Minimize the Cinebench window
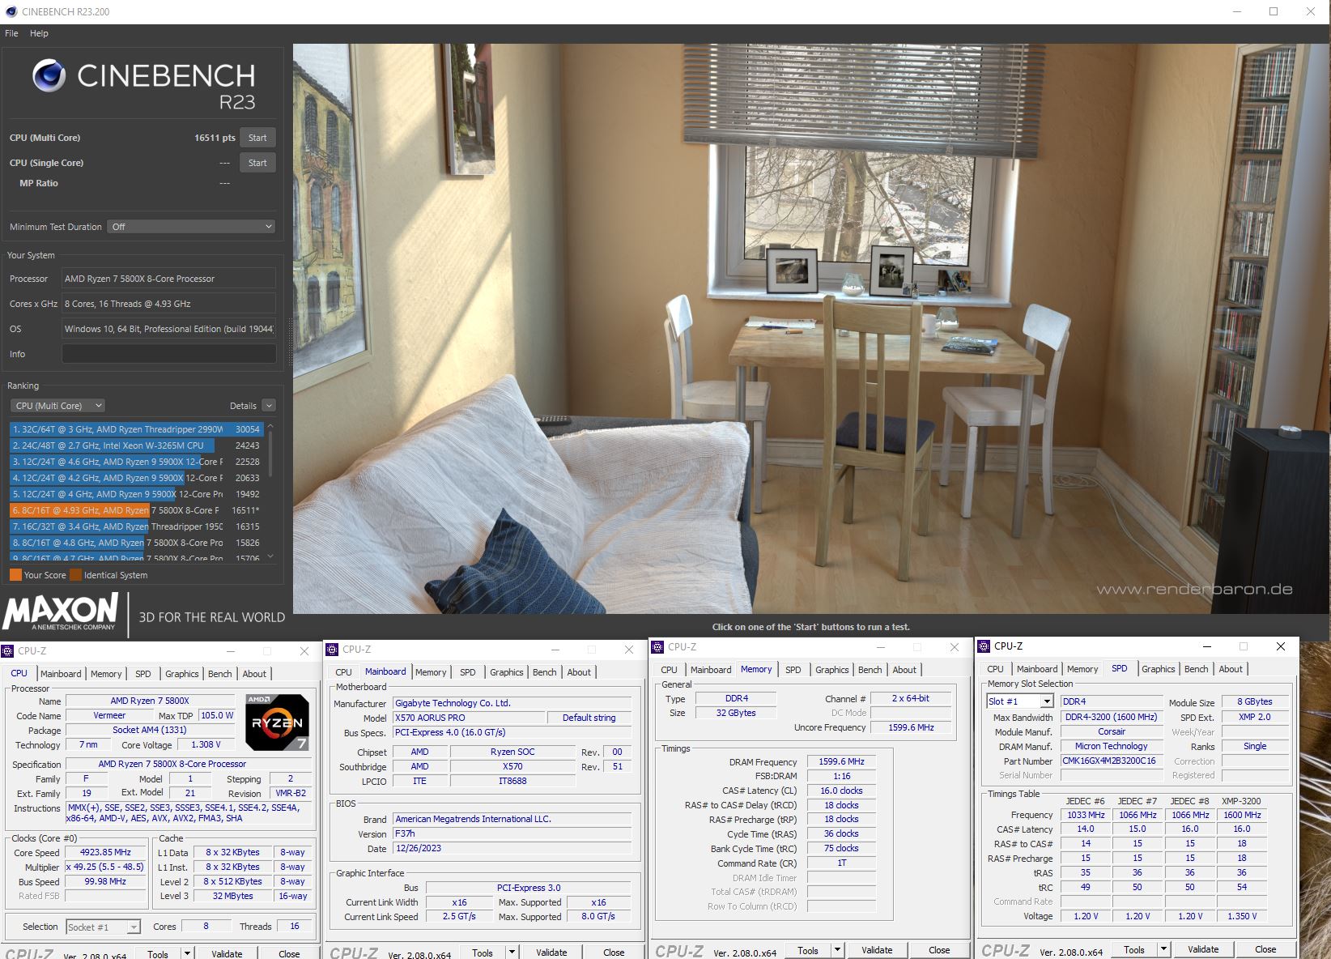This screenshot has height=959, width=1331. pyautogui.click(x=1236, y=11)
